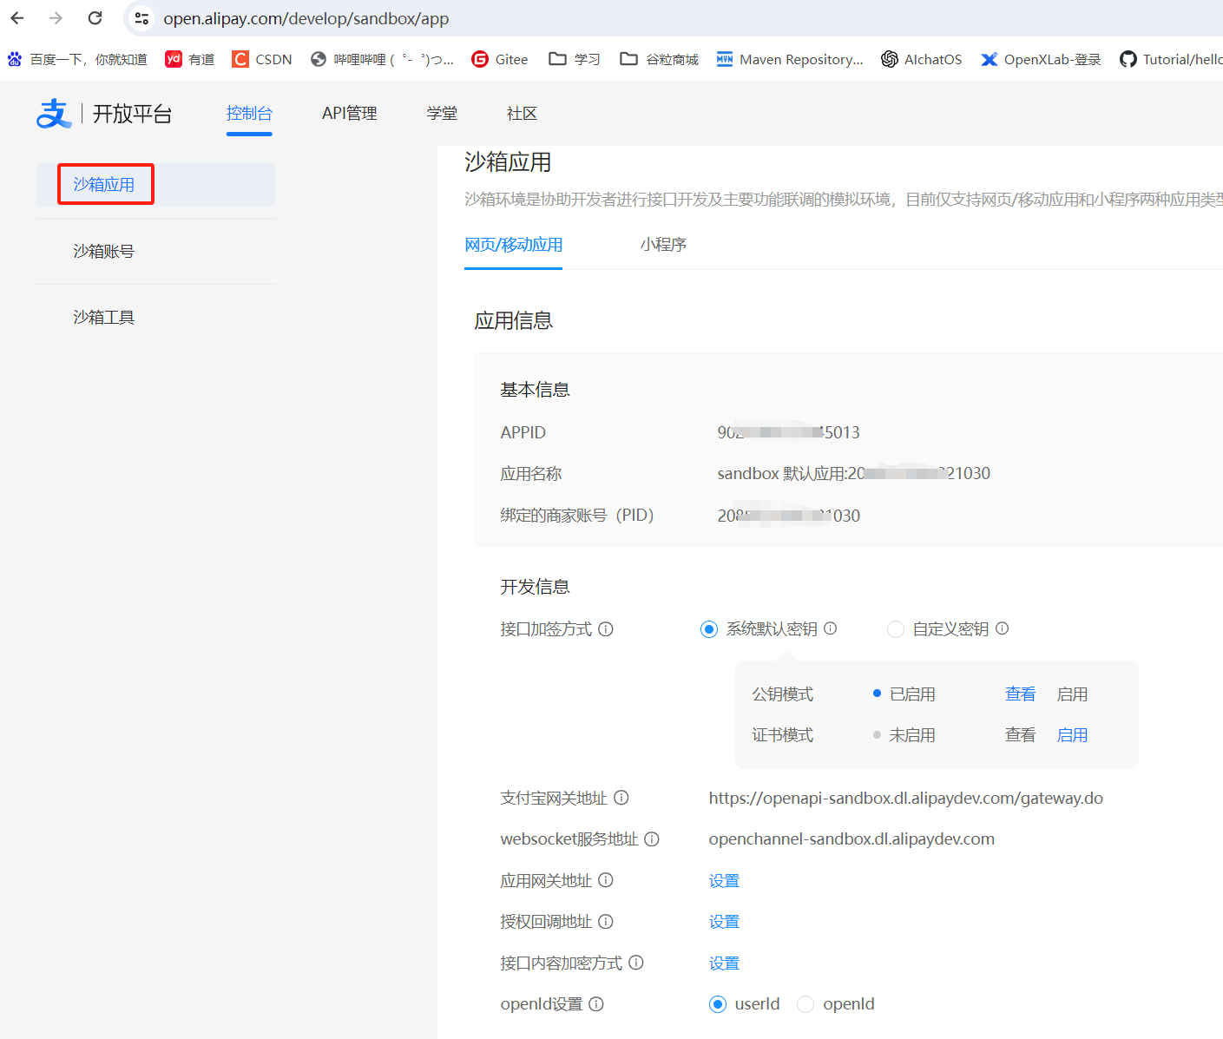Open the AIchatOS bookmark
1223x1039 pixels.
click(922, 59)
